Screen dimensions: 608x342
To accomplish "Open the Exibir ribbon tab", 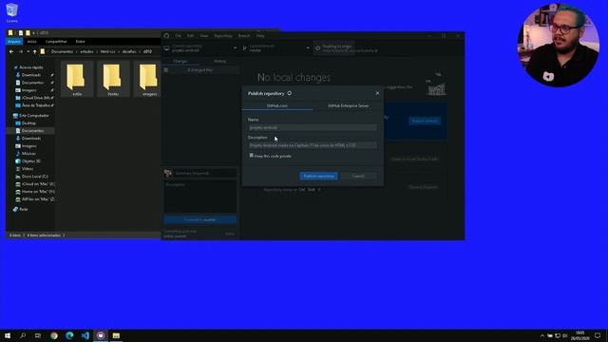I will pyautogui.click(x=80, y=42).
